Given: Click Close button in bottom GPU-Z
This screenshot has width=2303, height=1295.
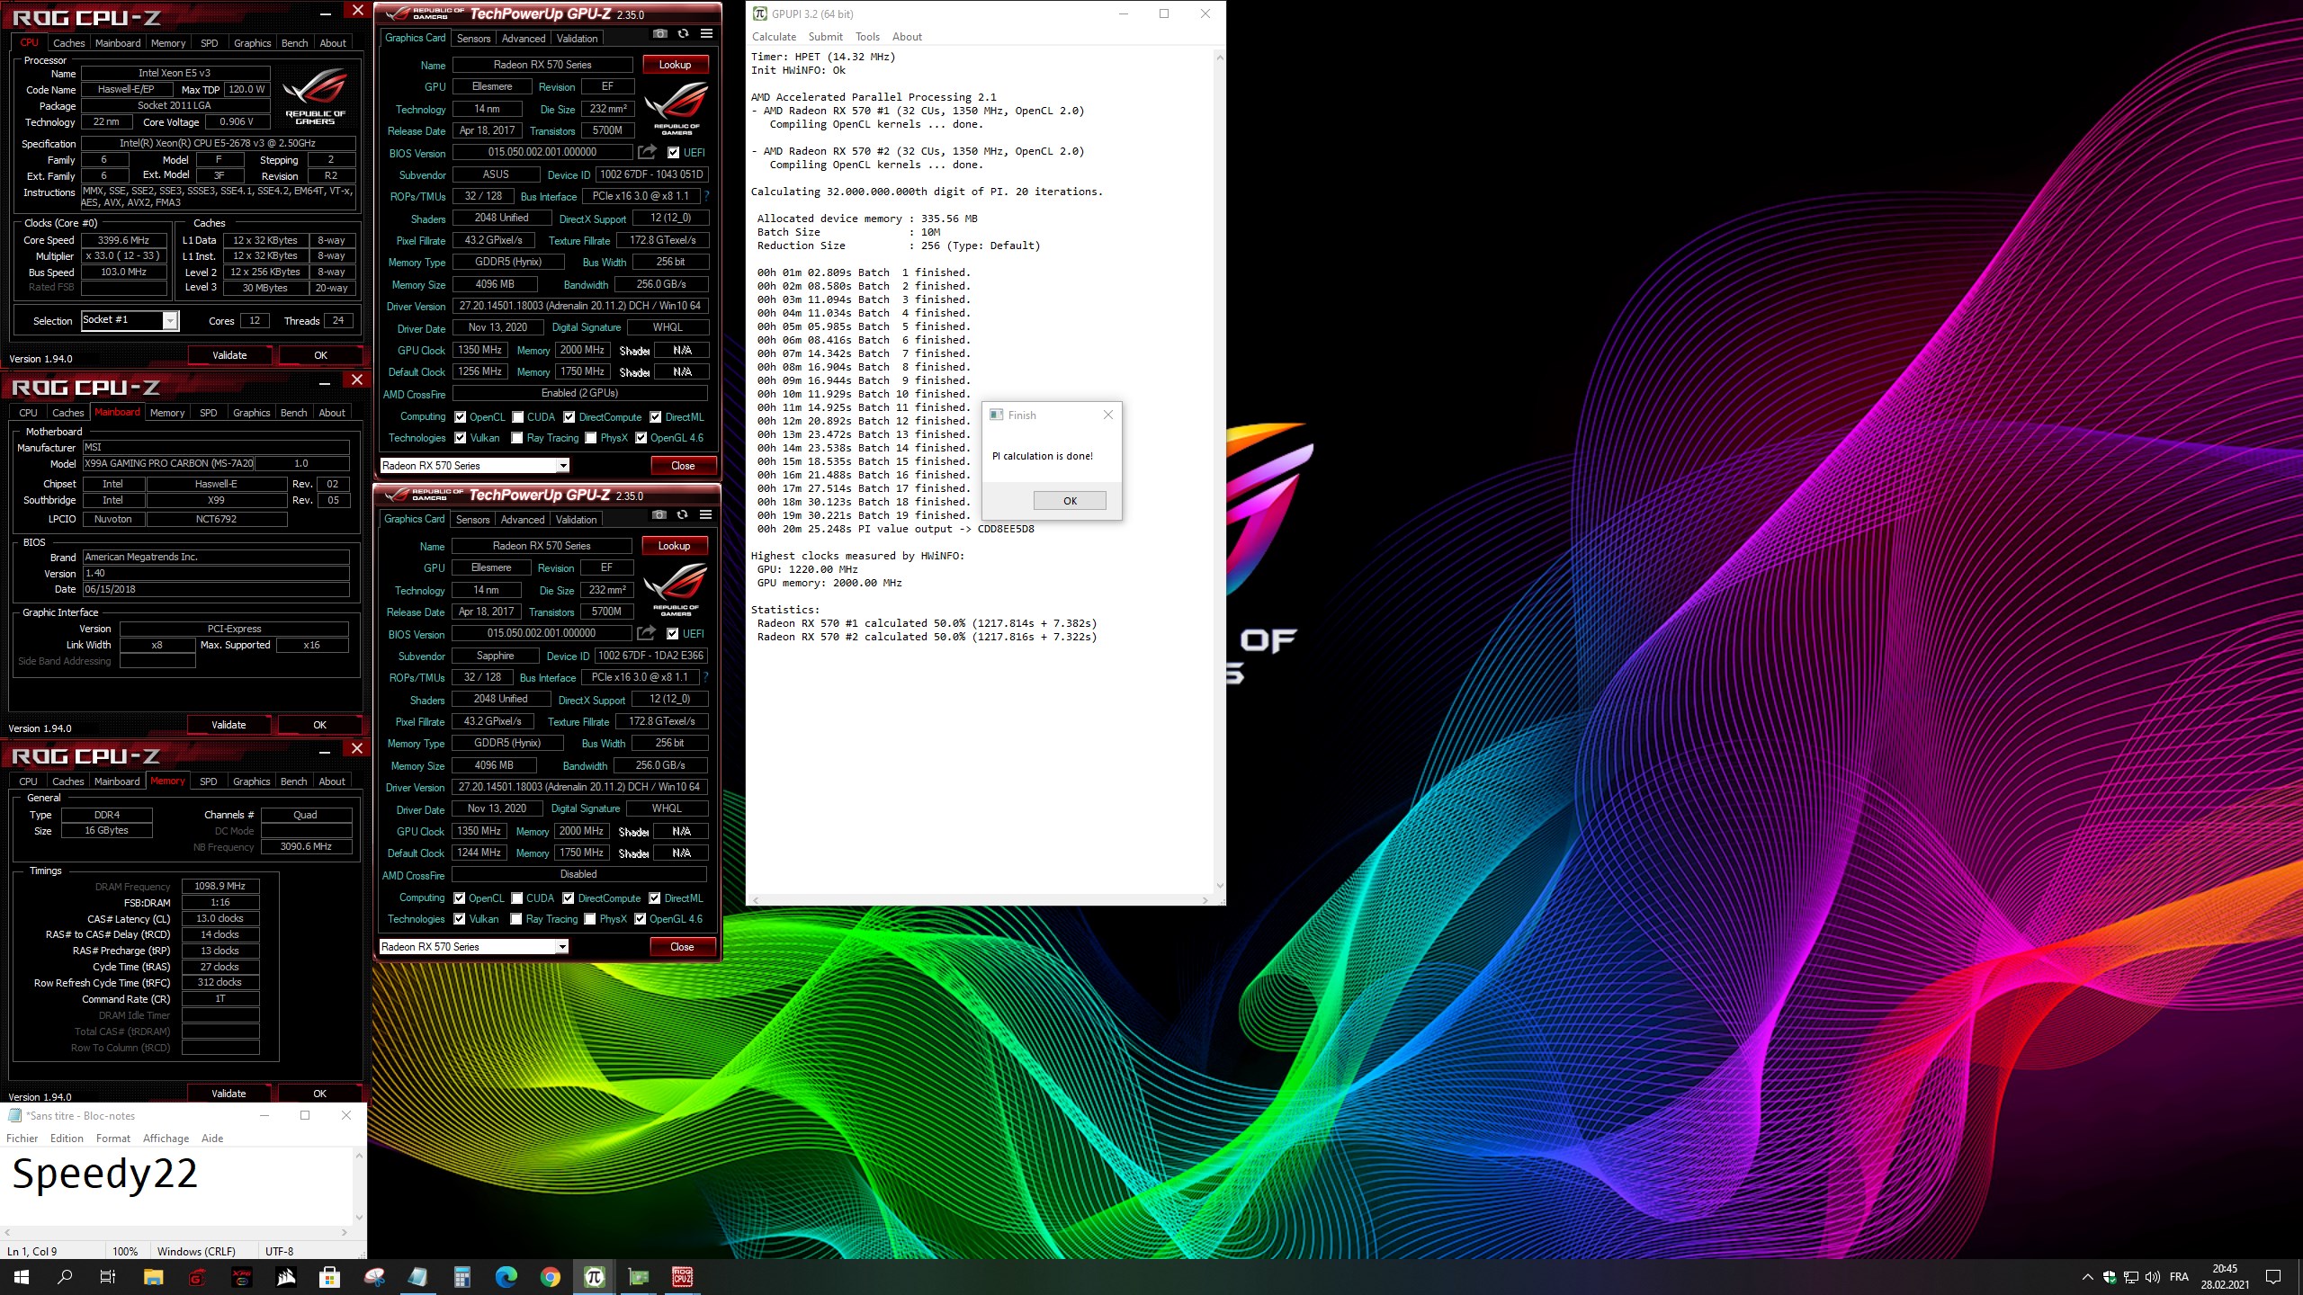Looking at the screenshot, I should pyautogui.click(x=682, y=947).
